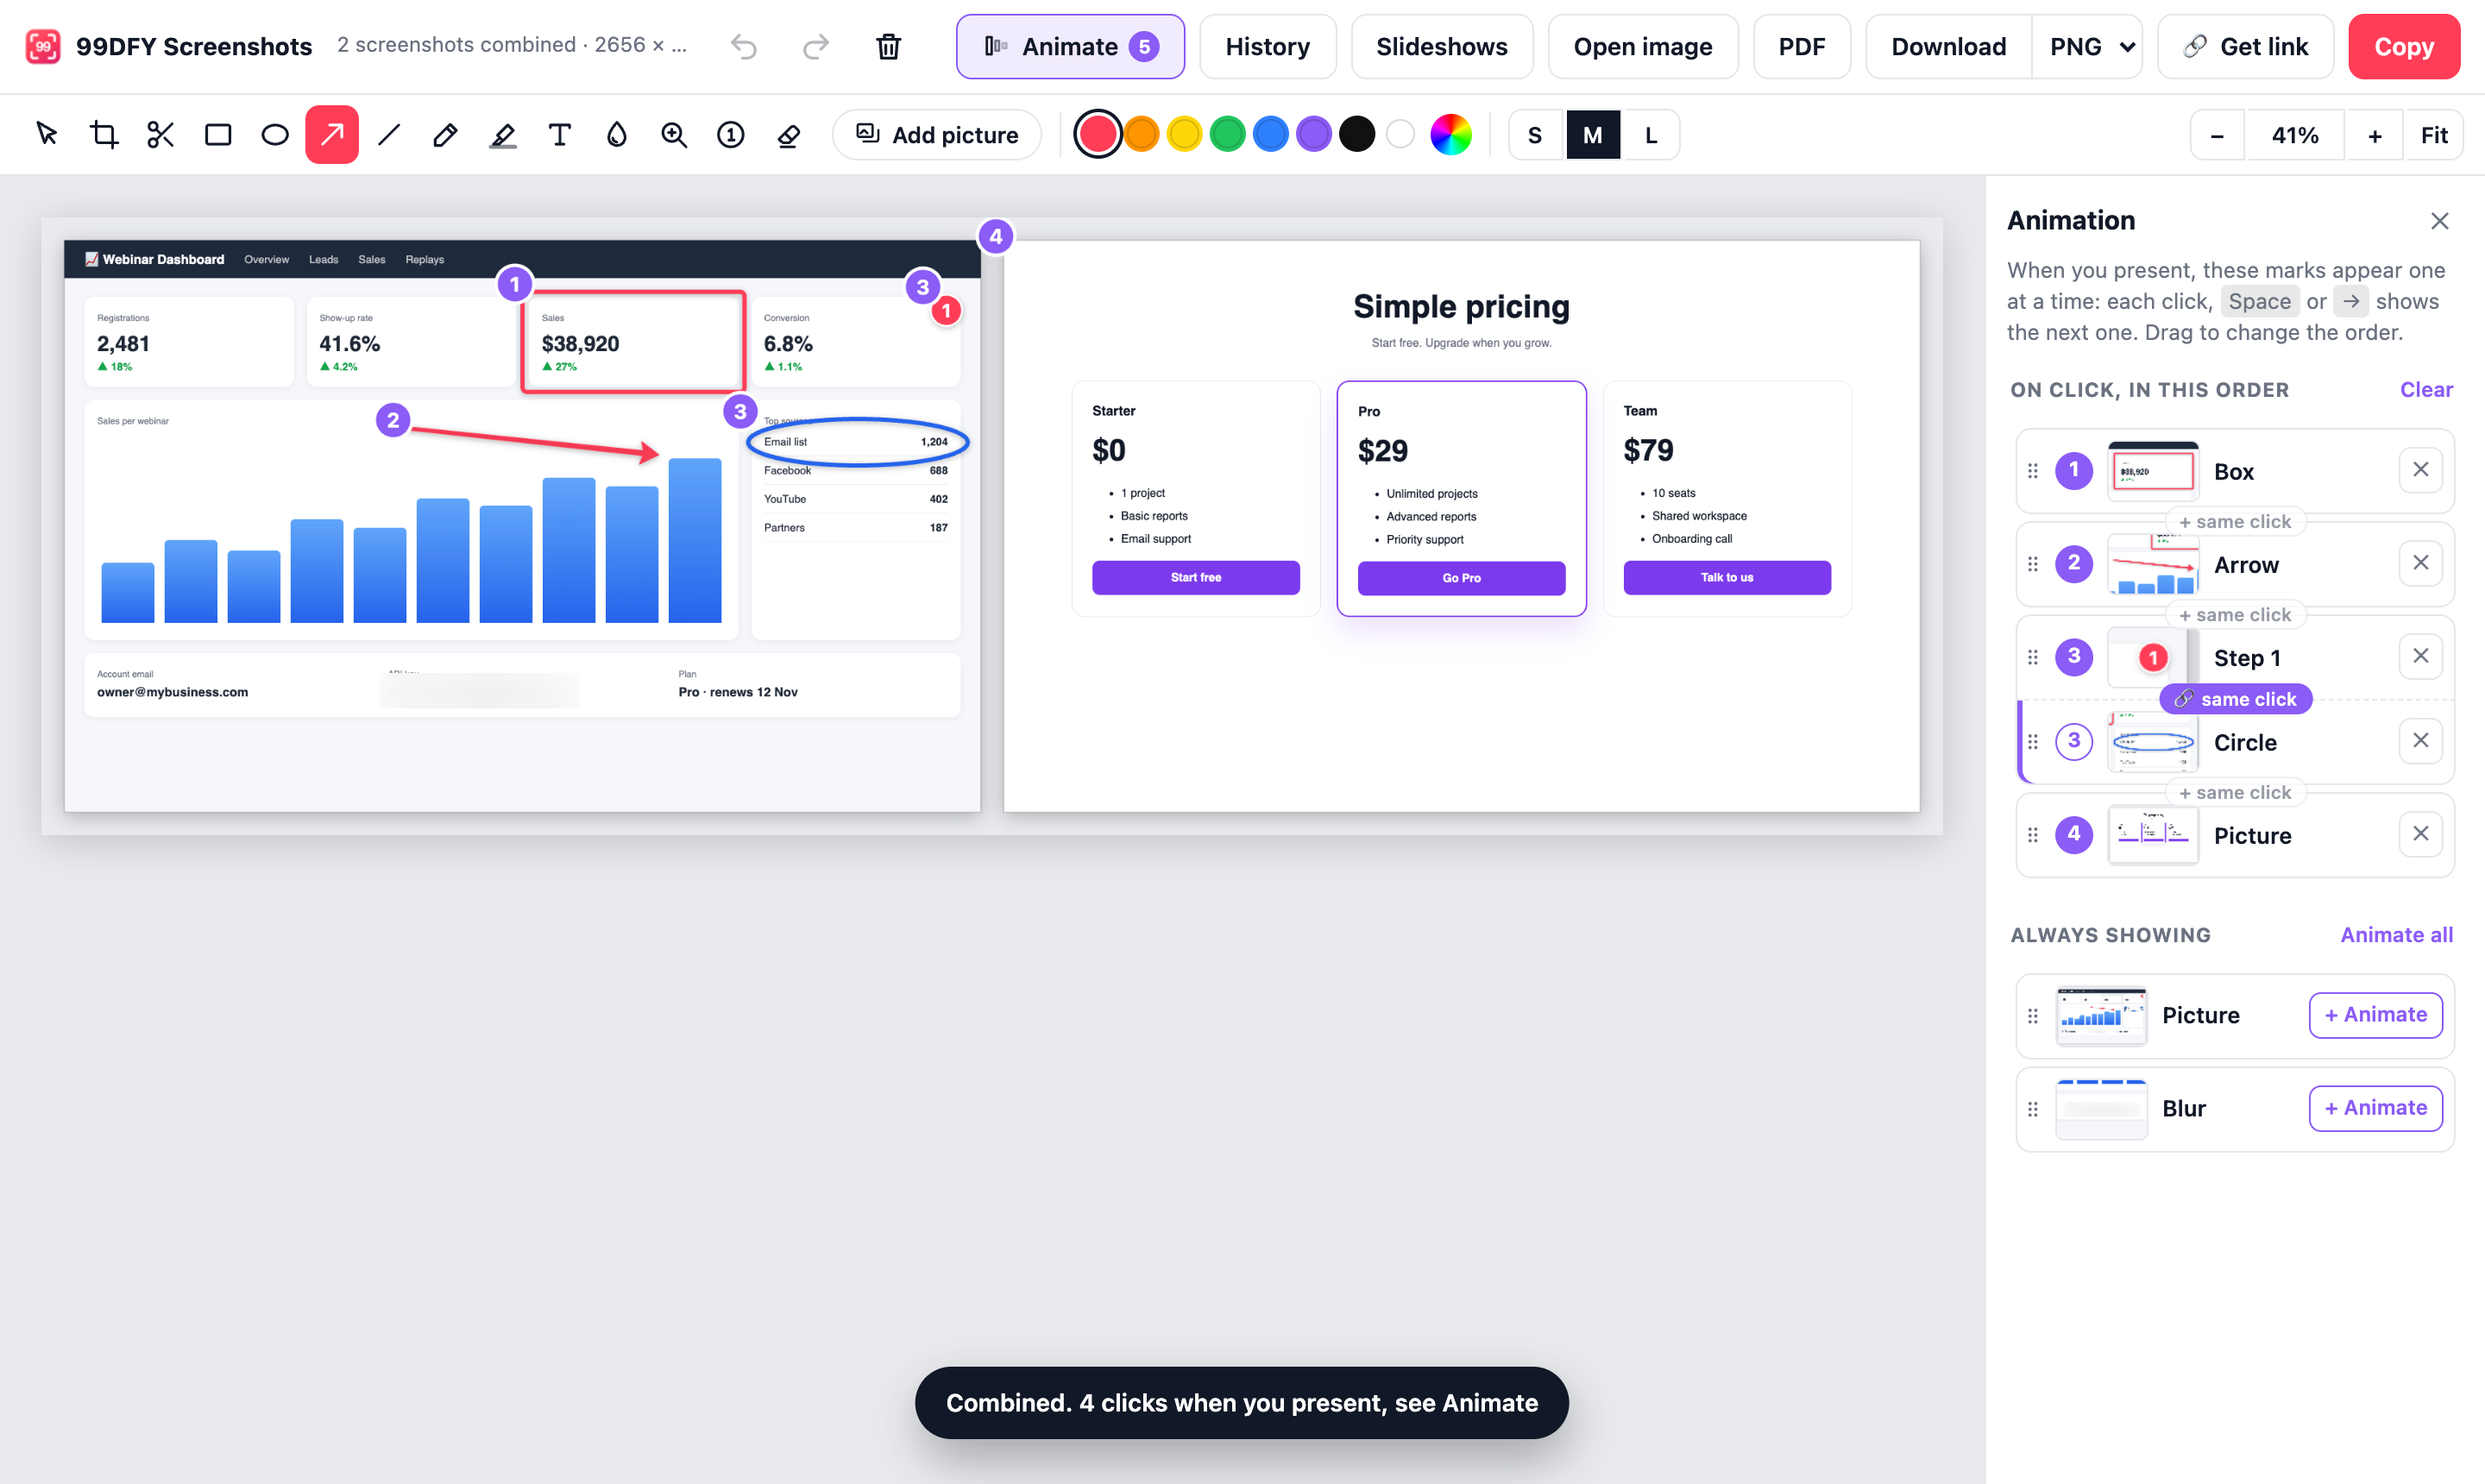
Task: Click the Clear link in Animation panel
Action: [2426, 389]
